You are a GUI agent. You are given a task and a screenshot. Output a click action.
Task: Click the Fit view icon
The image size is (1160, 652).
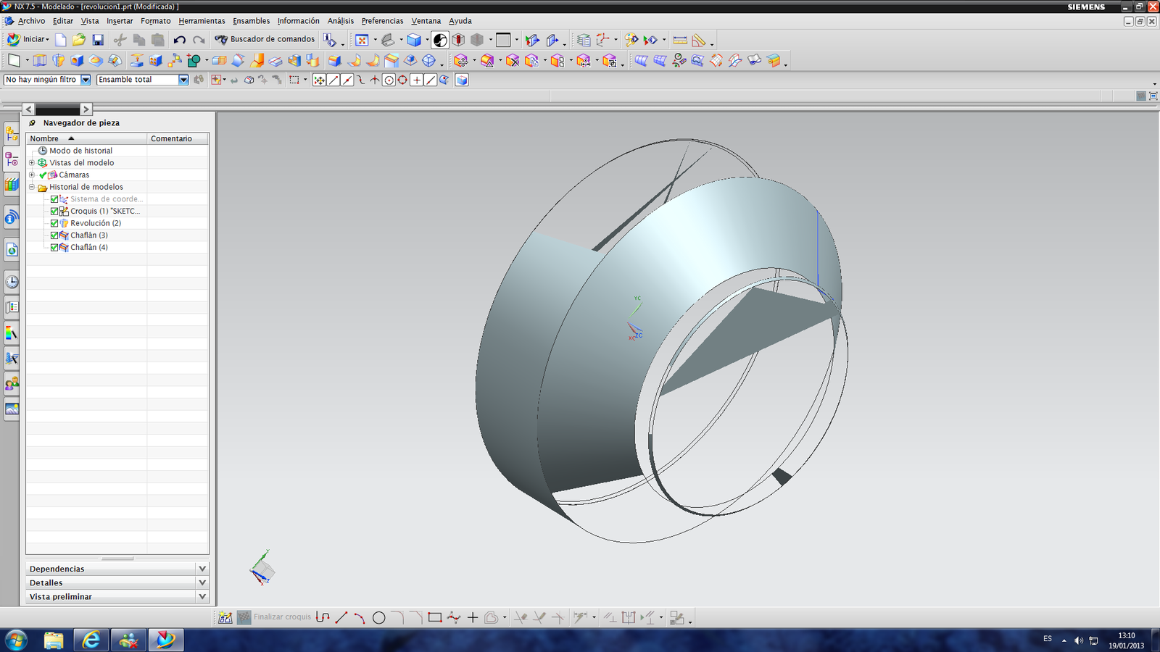[x=362, y=40]
